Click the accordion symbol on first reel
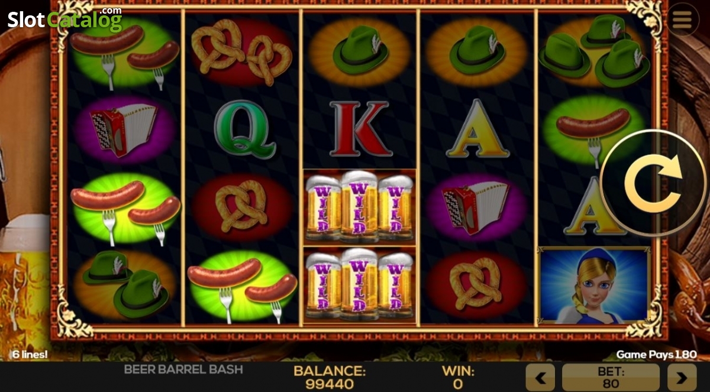The height and width of the screenshot is (392, 710). click(x=124, y=129)
